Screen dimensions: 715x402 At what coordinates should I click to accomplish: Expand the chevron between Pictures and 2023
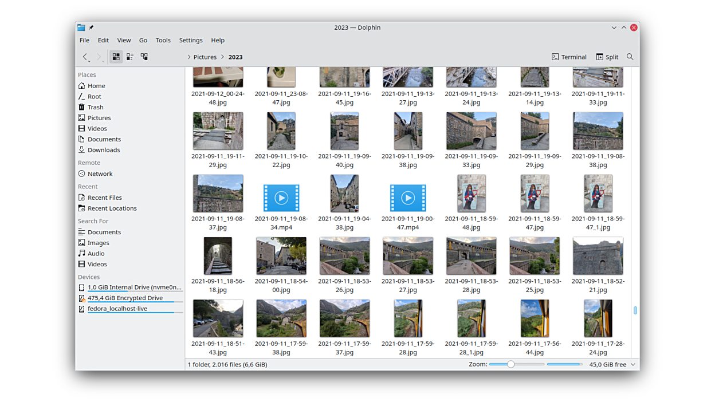pyautogui.click(x=222, y=57)
